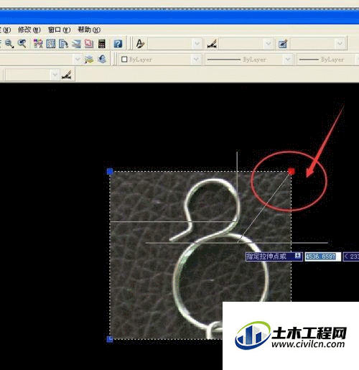The height and width of the screenshot is (370, 359).
Task: Click Make Object's Layer Current icon
Action: point(89,59)
